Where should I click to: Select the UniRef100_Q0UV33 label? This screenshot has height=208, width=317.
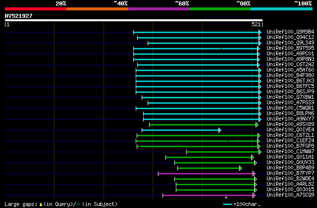290,163
